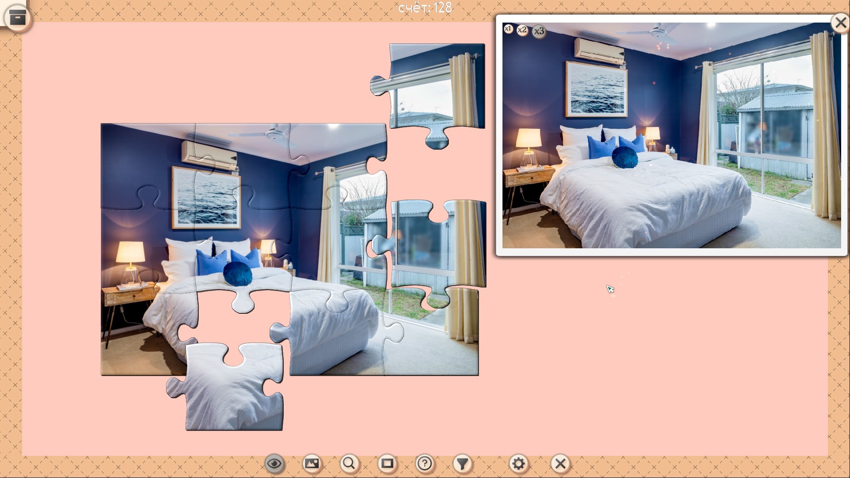Set preview zoom to x2
850x478 pixels.
pyautogui.click(x=522, y=30)
